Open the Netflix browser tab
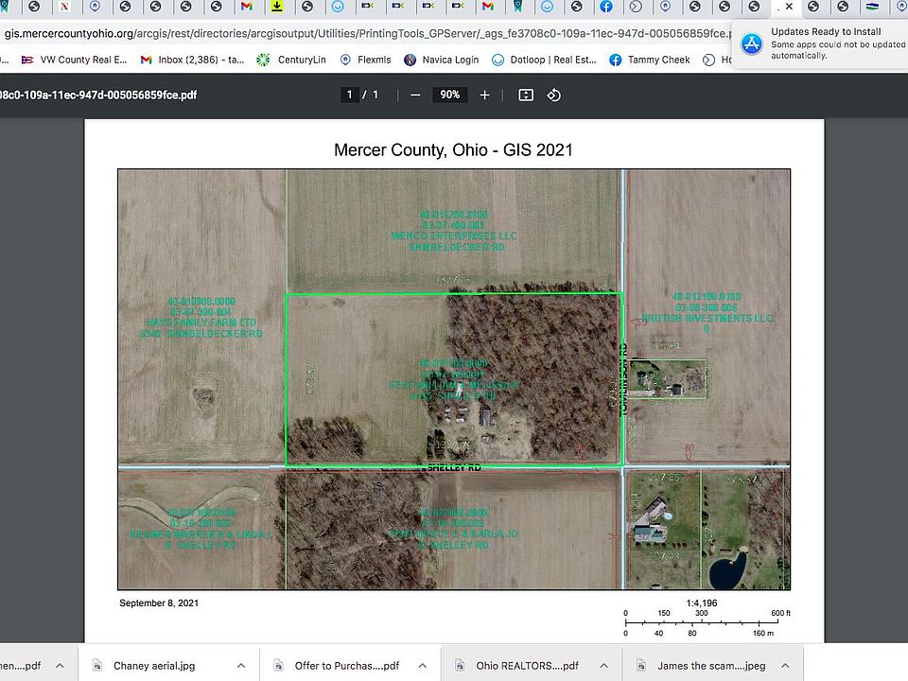 (x=64, y=7)
